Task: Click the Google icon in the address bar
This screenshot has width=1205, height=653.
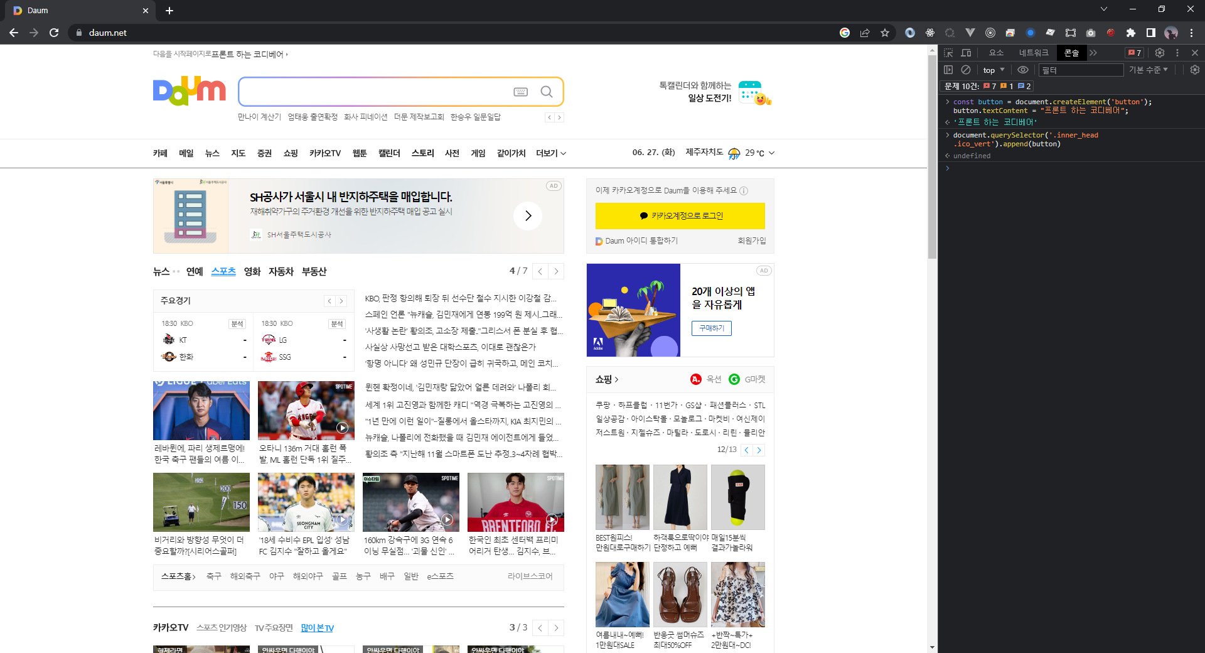Action: [845, 33]
